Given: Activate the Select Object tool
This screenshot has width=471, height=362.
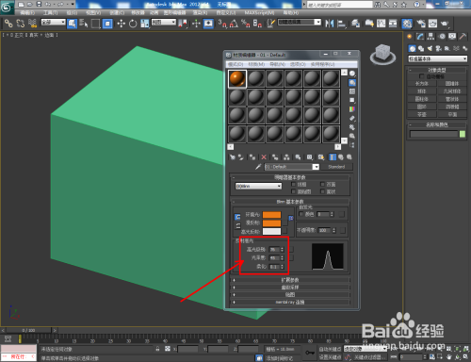Looking at the screenshot, I should click(72, 24).
